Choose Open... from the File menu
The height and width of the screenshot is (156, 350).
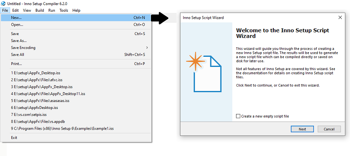pos(76,25)
